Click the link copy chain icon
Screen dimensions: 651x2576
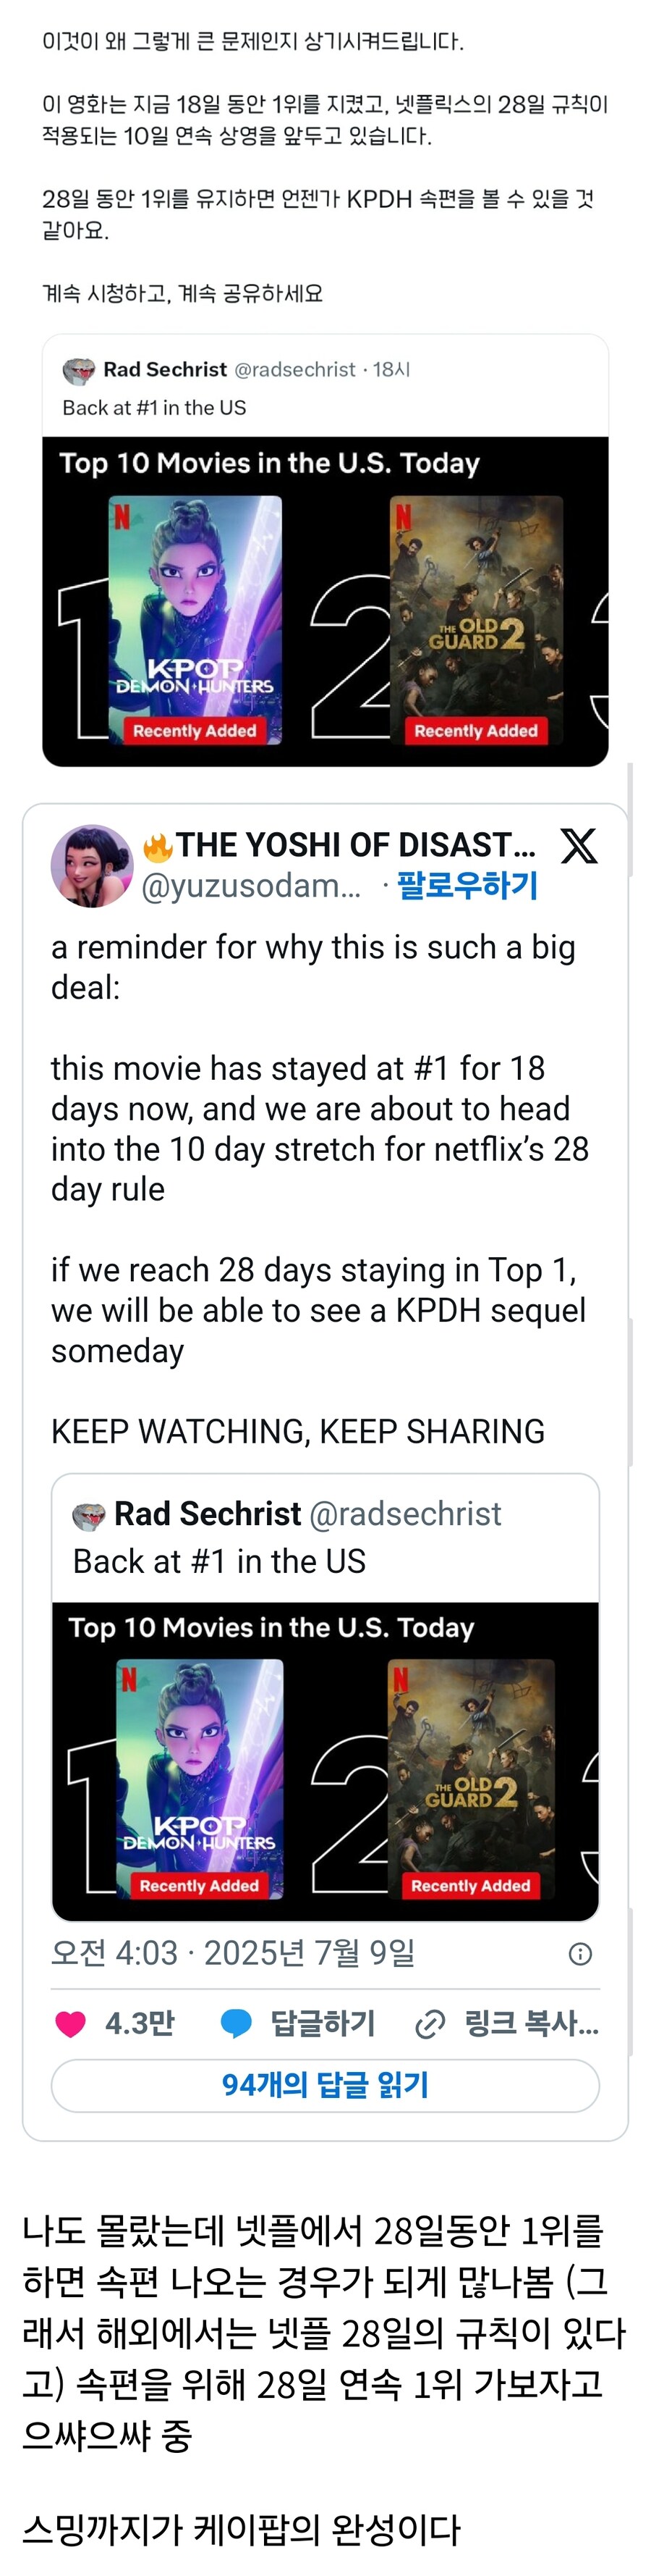coord(430,2025)
